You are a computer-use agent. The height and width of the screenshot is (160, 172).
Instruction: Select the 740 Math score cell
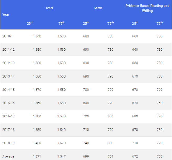[86, 143]
